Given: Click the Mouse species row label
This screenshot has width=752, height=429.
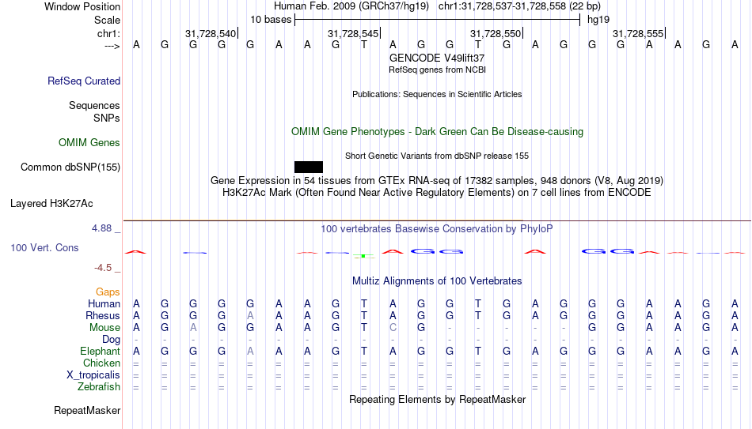Looking at the screenshot, I should (x=104, y=328).
